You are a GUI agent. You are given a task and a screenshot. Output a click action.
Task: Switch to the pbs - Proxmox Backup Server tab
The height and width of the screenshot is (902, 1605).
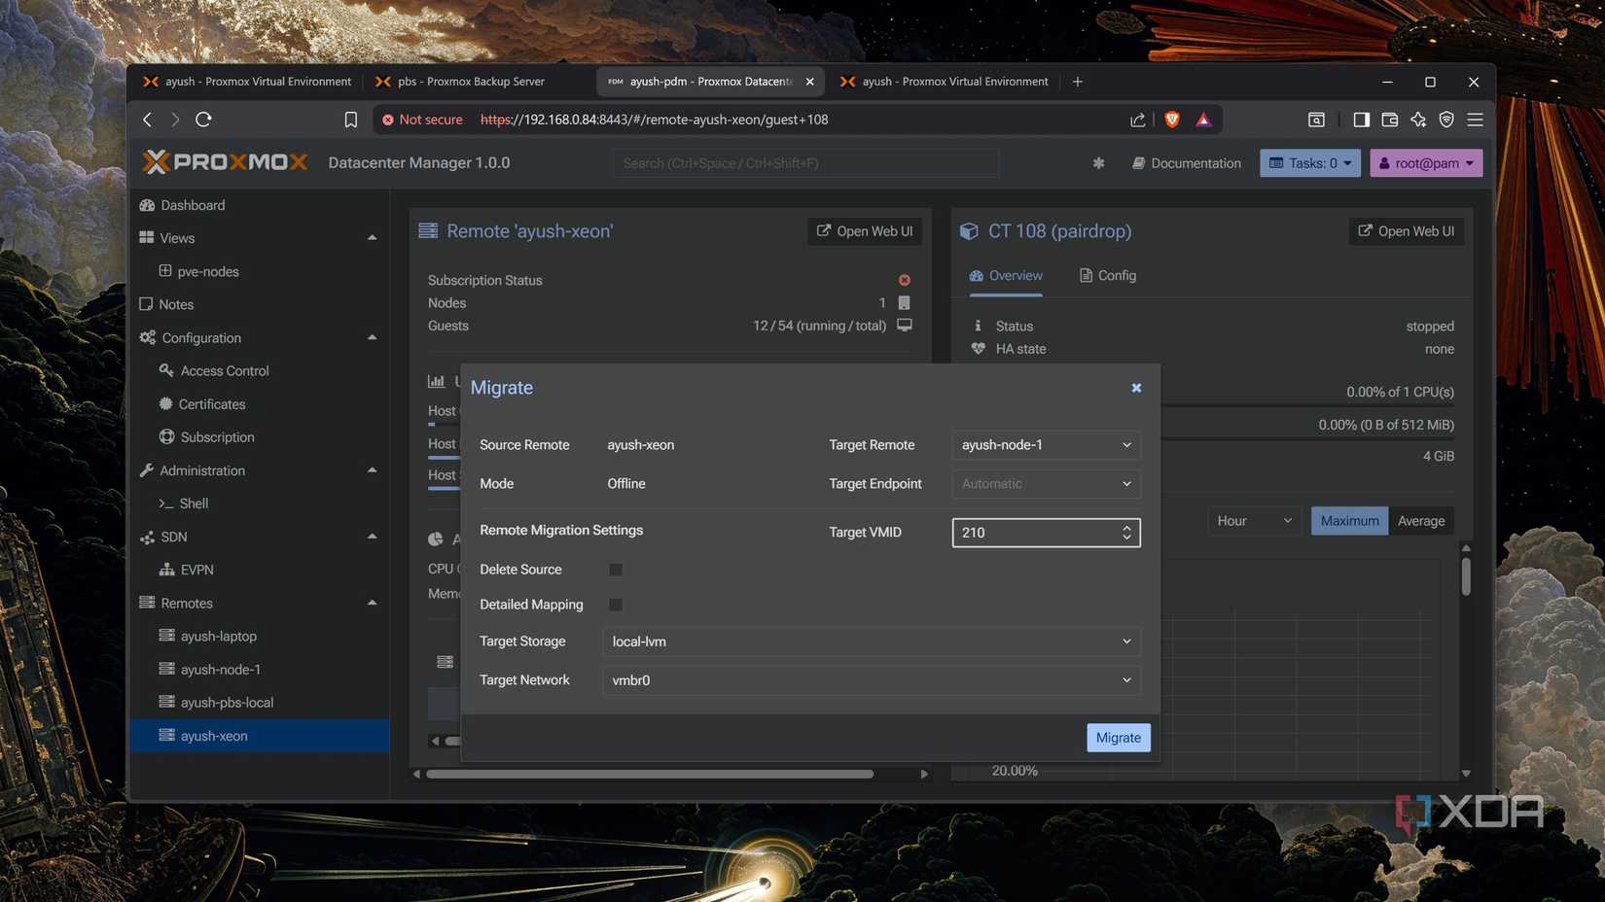click(x=470, y=81)
